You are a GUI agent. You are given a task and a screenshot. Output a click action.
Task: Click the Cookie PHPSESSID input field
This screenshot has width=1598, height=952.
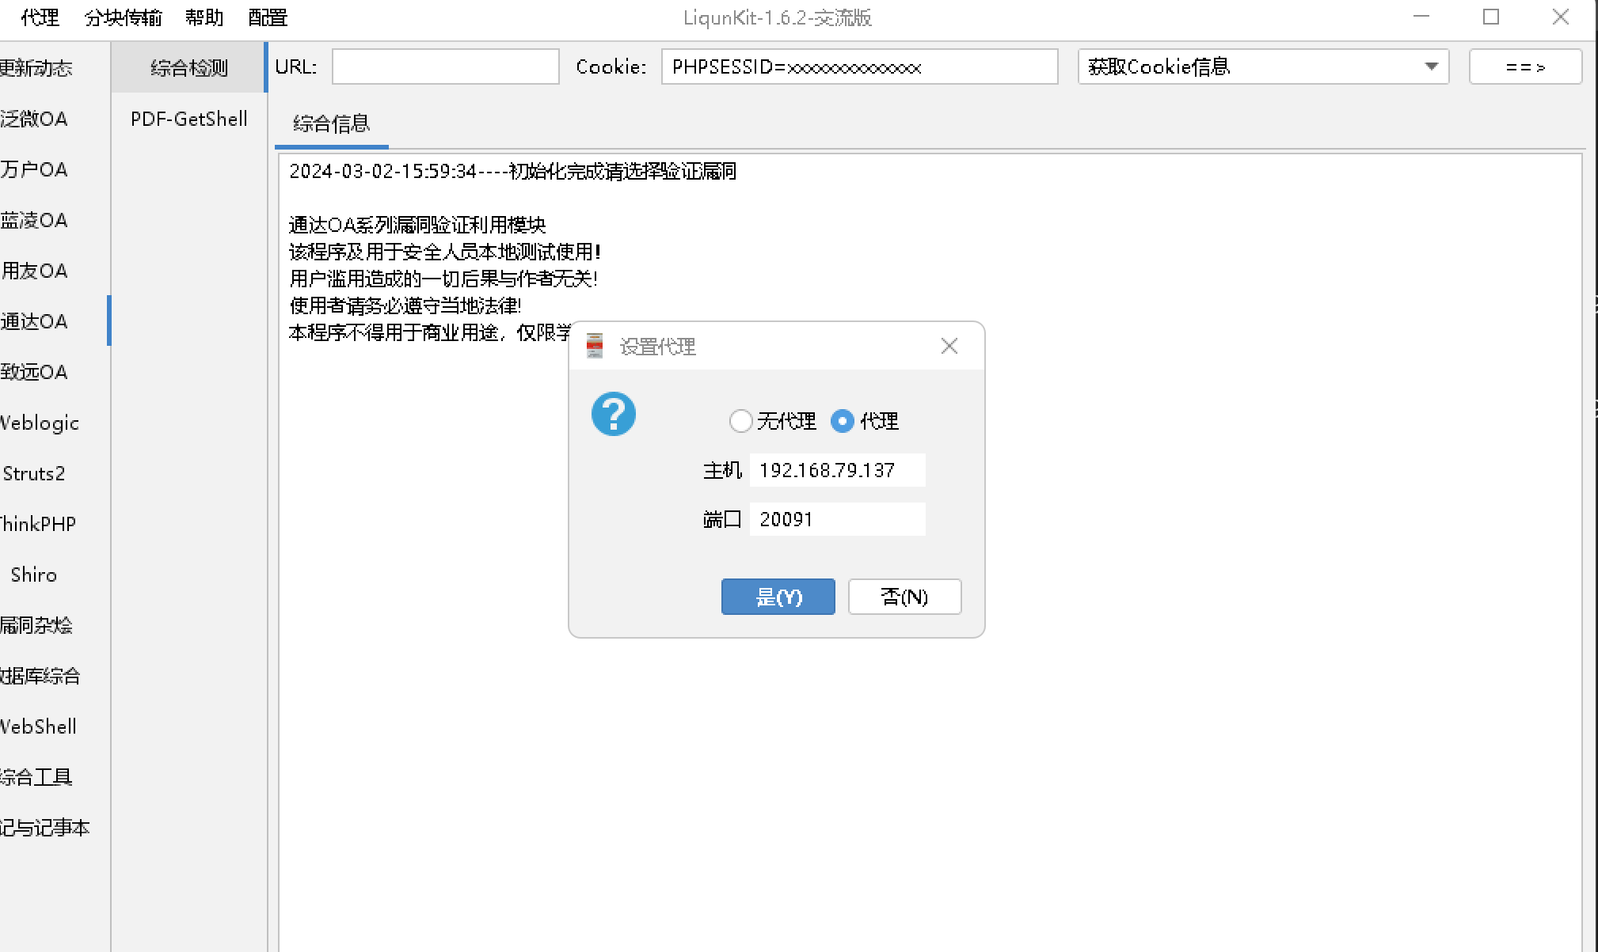coord(859,66)
